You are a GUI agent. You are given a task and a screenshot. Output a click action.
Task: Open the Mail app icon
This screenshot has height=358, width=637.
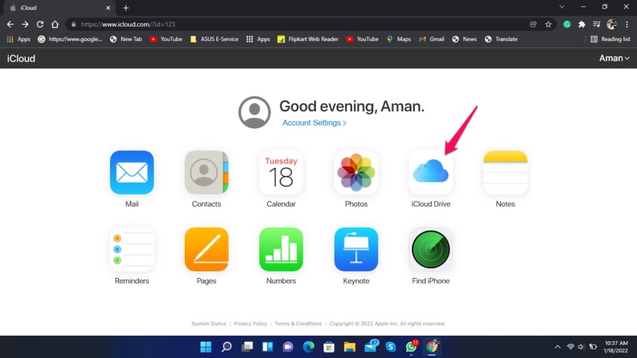[x=131, y=172]
